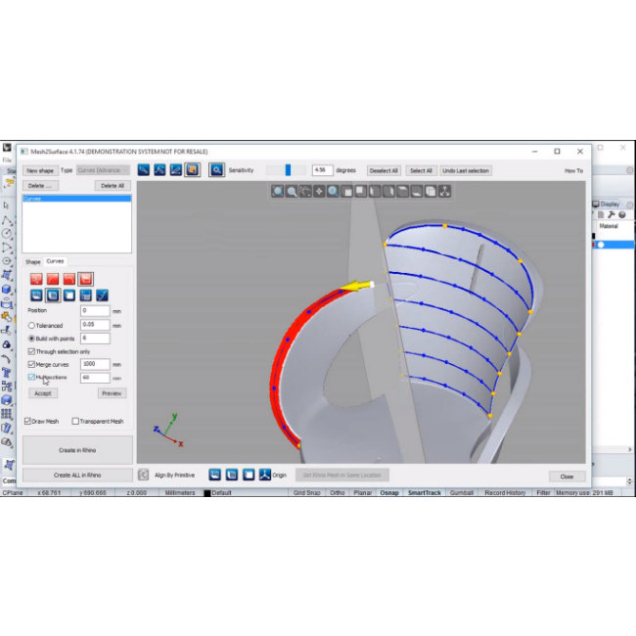
Task: Click the second blue selection tool icon
Action: point(159,170)
